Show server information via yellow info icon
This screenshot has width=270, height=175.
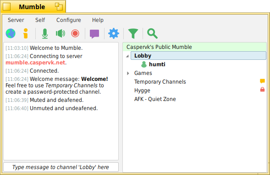pos(26,33)
